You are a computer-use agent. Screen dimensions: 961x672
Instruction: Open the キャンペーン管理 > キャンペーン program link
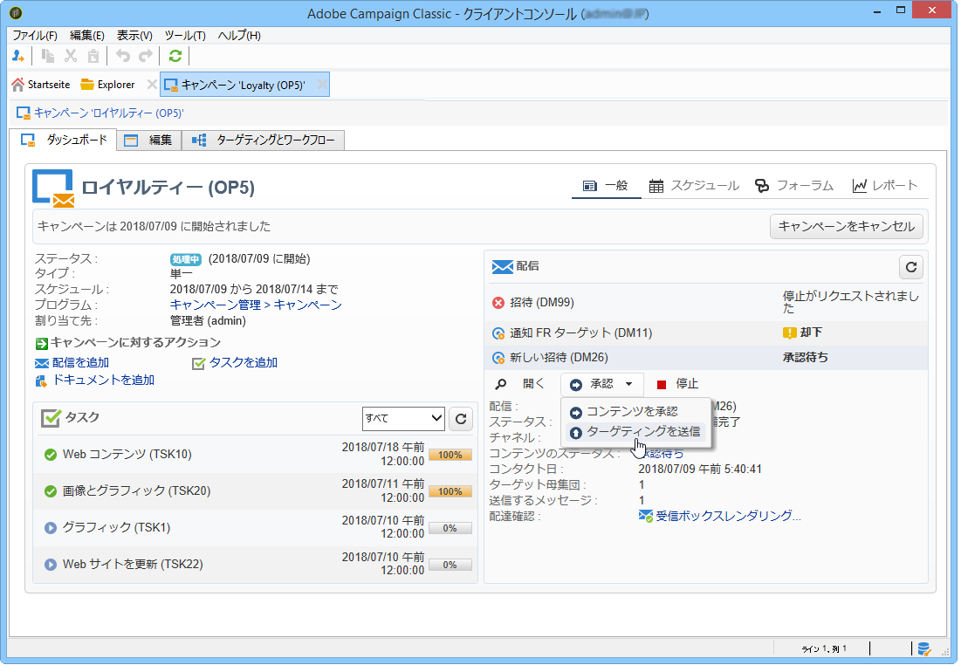256,305
